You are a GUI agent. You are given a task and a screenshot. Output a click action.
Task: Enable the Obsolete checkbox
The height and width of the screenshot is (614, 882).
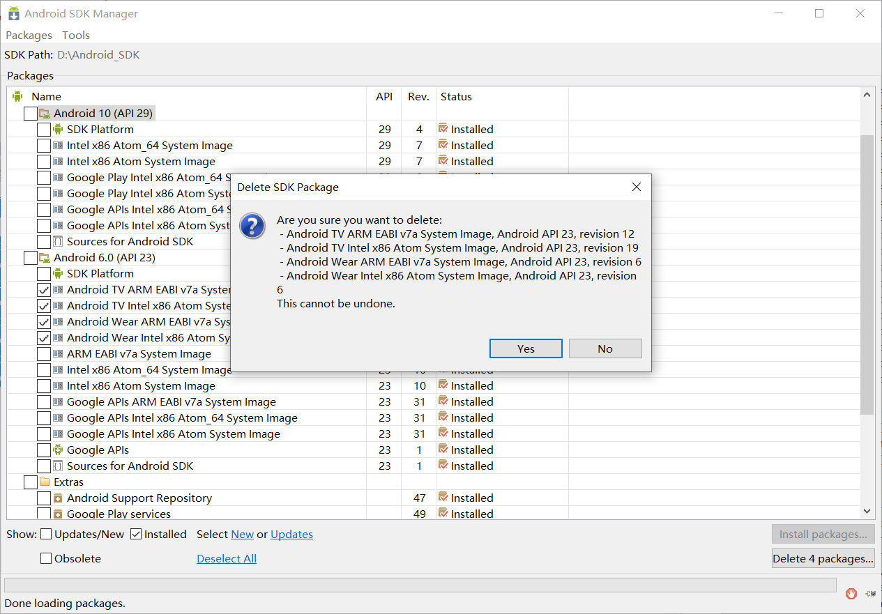46,558
